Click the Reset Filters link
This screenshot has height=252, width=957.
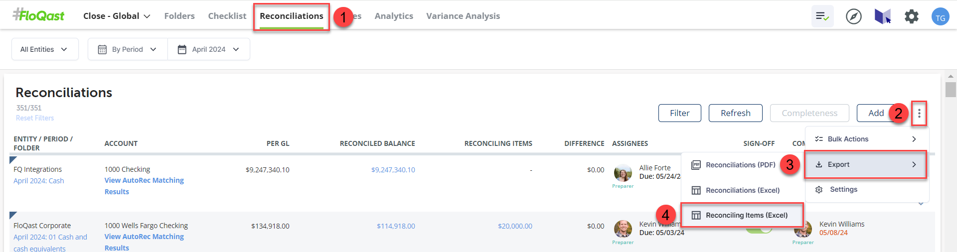(35, 118)
